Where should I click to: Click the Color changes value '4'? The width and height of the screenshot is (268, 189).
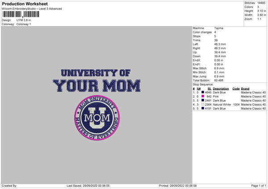pos(215,32)
